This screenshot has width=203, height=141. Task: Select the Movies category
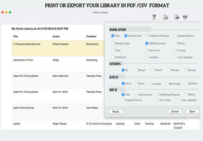(x=169, y=70)
